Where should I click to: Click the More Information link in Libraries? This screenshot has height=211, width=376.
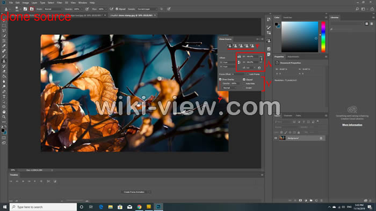pyautogui.click(x=352, y=125)
